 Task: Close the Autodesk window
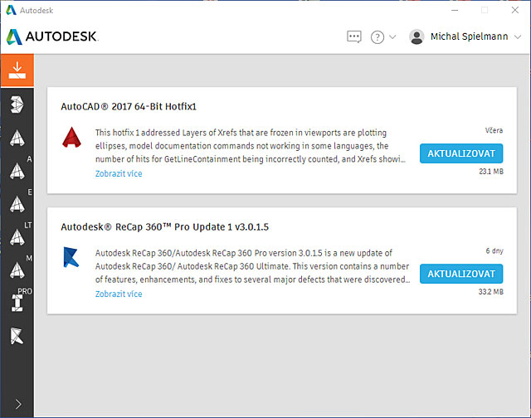click(x=515, y=10)
